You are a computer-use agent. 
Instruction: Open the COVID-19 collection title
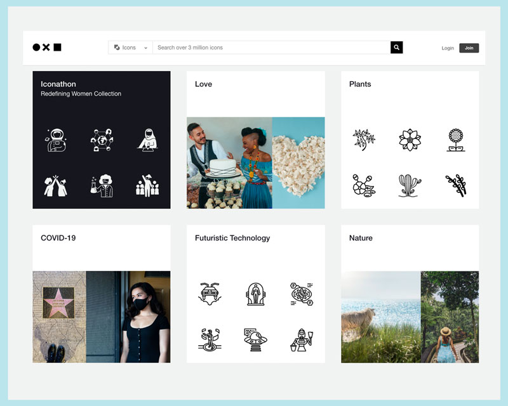(58, 238)
